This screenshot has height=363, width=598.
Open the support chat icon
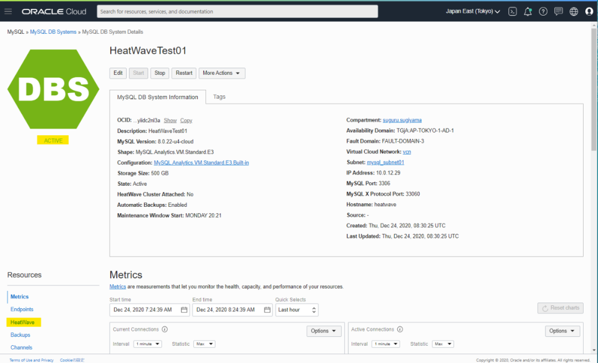(558, 12)
